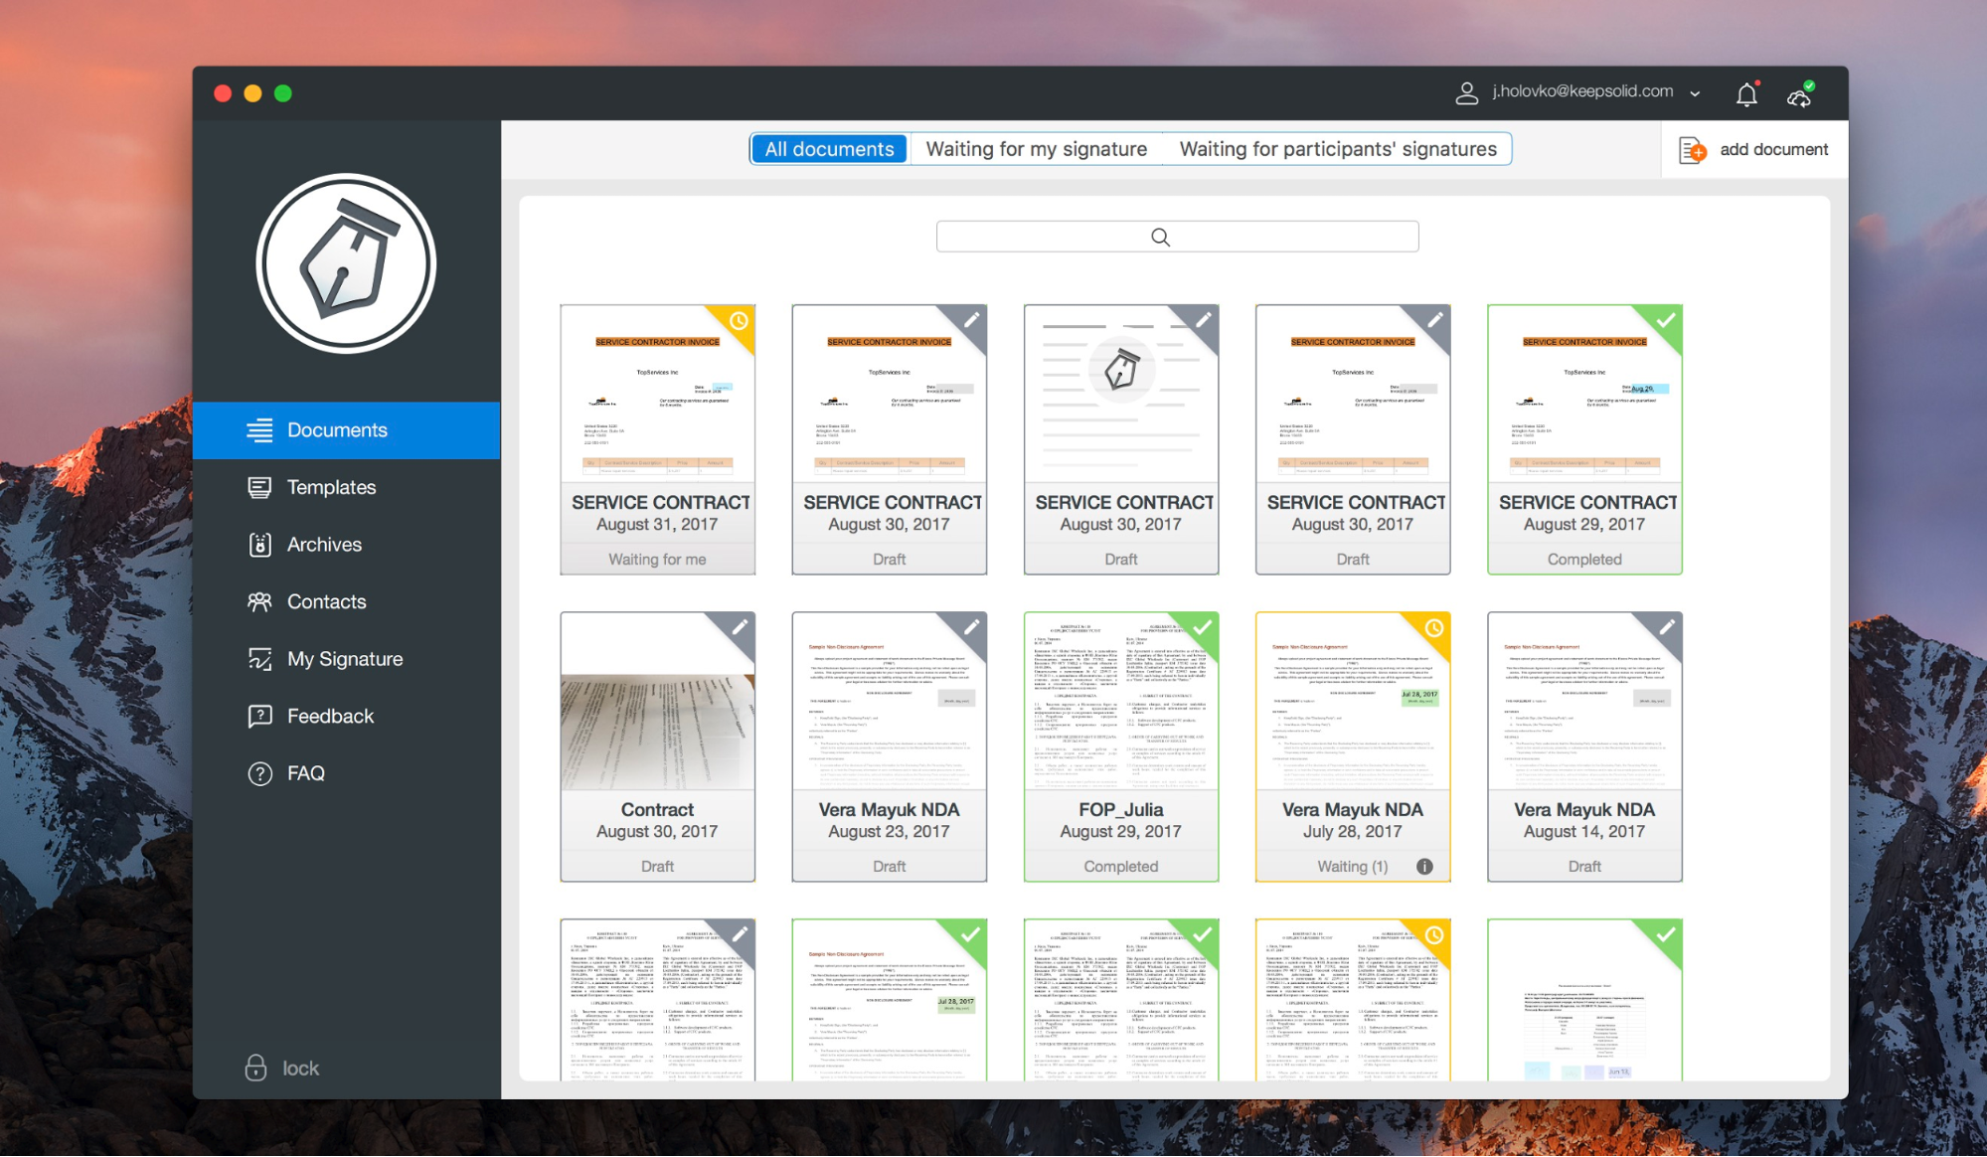Click the search documents field
1987x1157 pixels.
coord(1177,237)
